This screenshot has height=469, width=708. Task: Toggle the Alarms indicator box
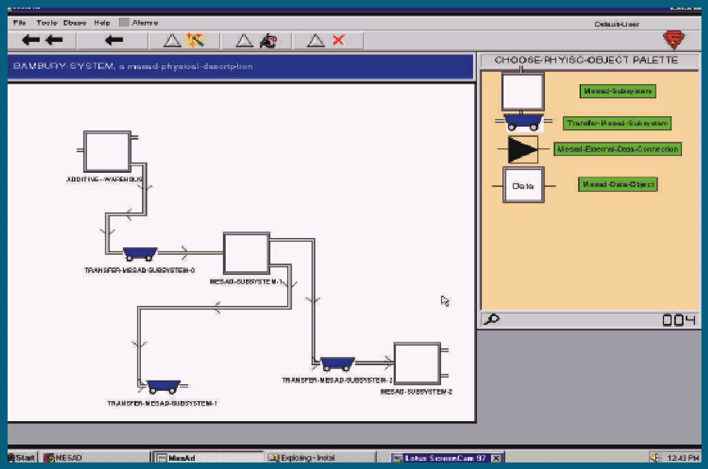(x=124, y=23)
